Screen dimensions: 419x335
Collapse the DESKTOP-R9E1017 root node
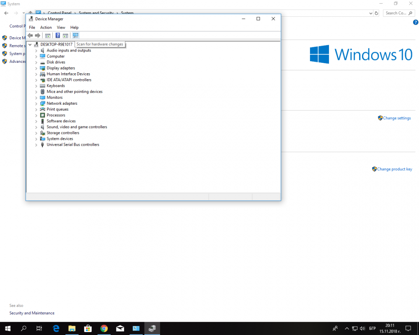pyautogui.click(x=30, y=44)
